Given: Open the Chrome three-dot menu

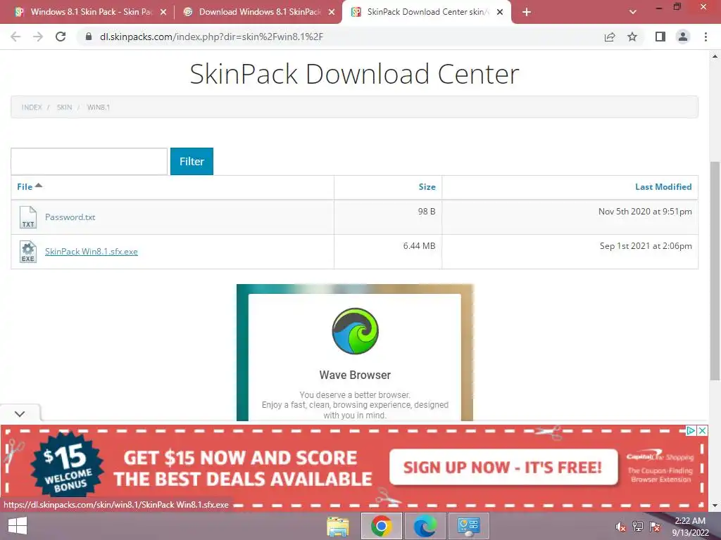Looking at the screenshot, I should (x=706, y=37).
